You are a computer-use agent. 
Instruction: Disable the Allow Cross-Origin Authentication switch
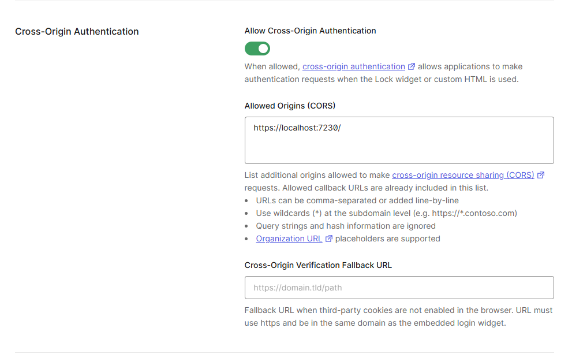pos(257,49)
